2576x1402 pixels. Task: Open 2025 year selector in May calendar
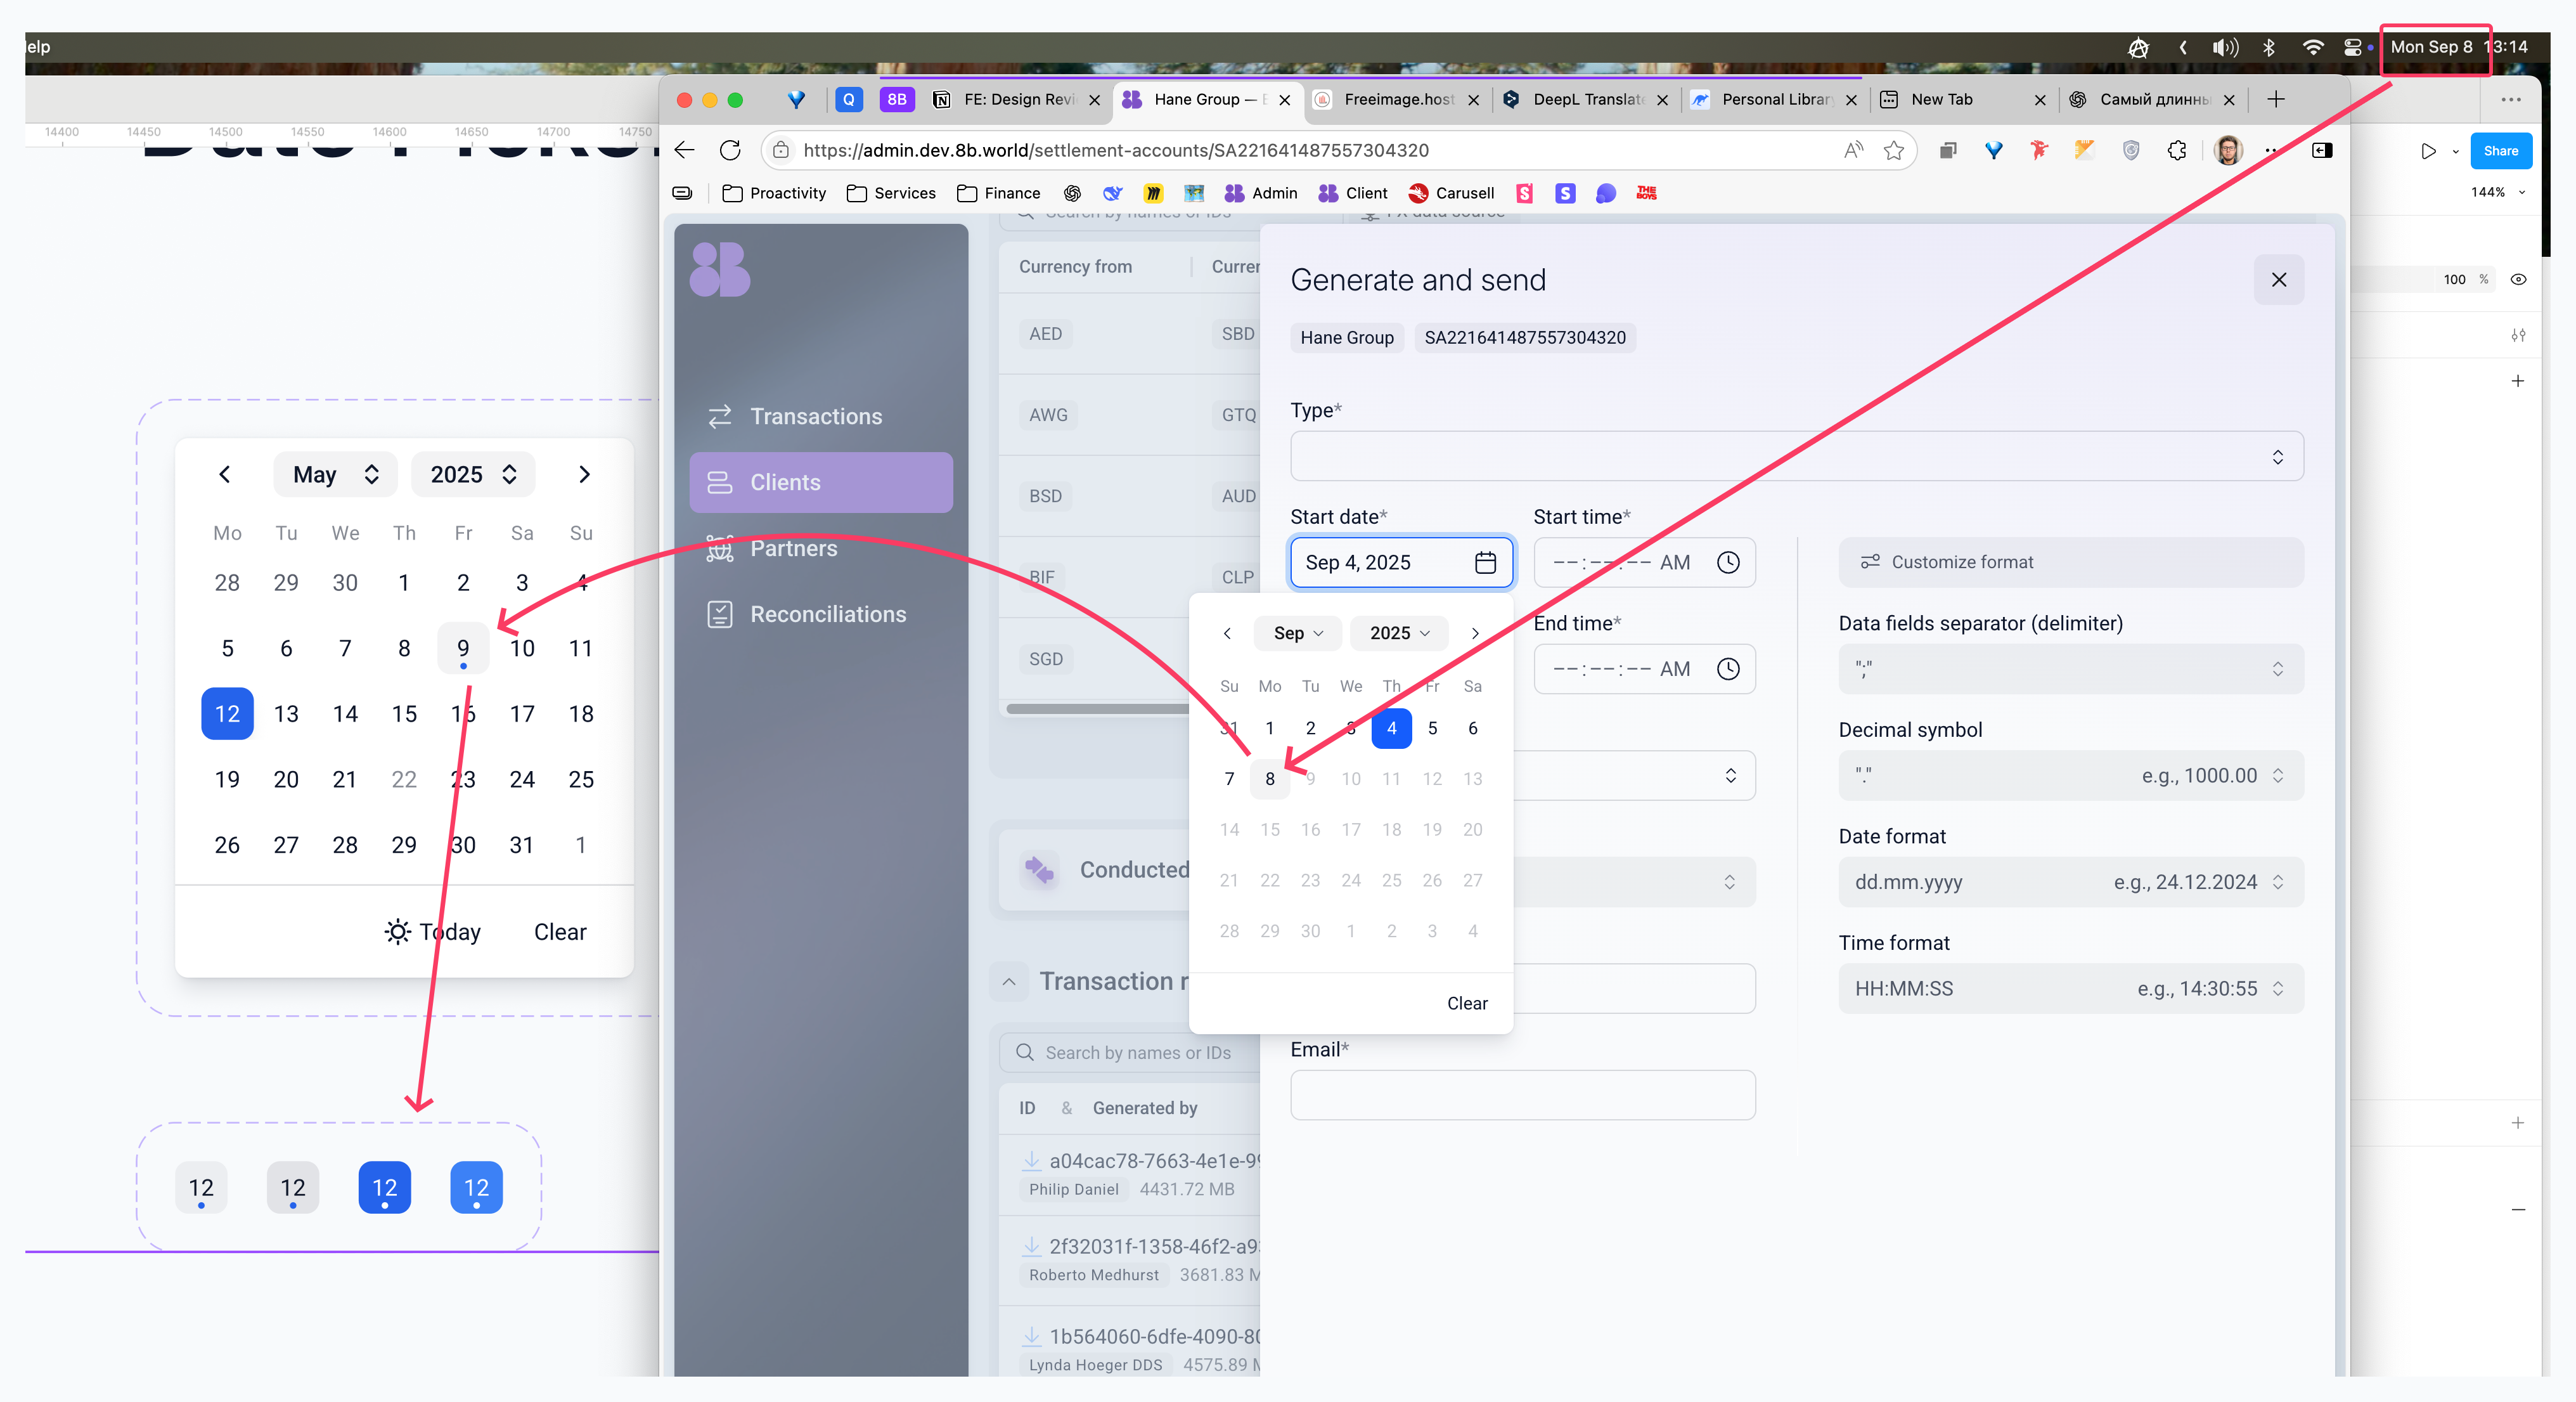pyautogui.click(x=473, y=474)
